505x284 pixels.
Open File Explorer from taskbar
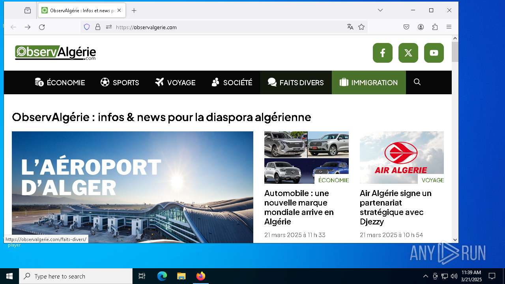pyautogui.click(x=181, y=276)
